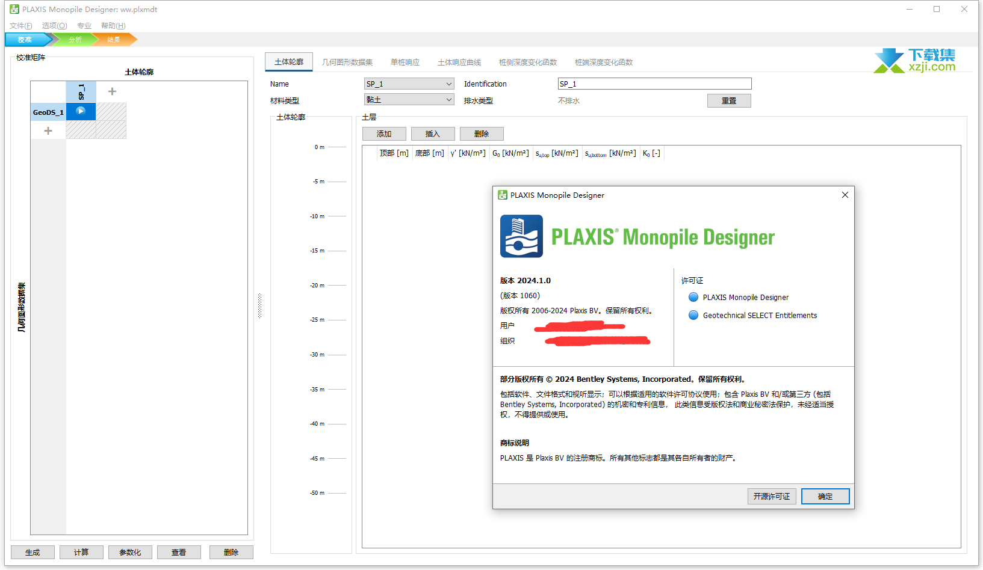
Task: Open the 桩侧深度变化函数 tab
Action: 528,62
